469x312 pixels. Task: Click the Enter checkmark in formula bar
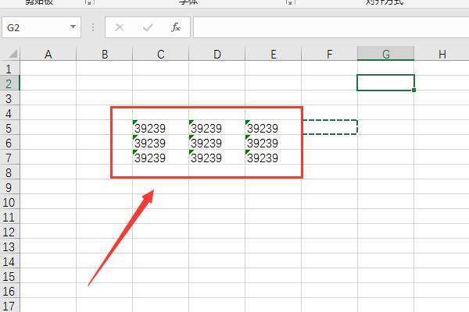coord(148,27)
